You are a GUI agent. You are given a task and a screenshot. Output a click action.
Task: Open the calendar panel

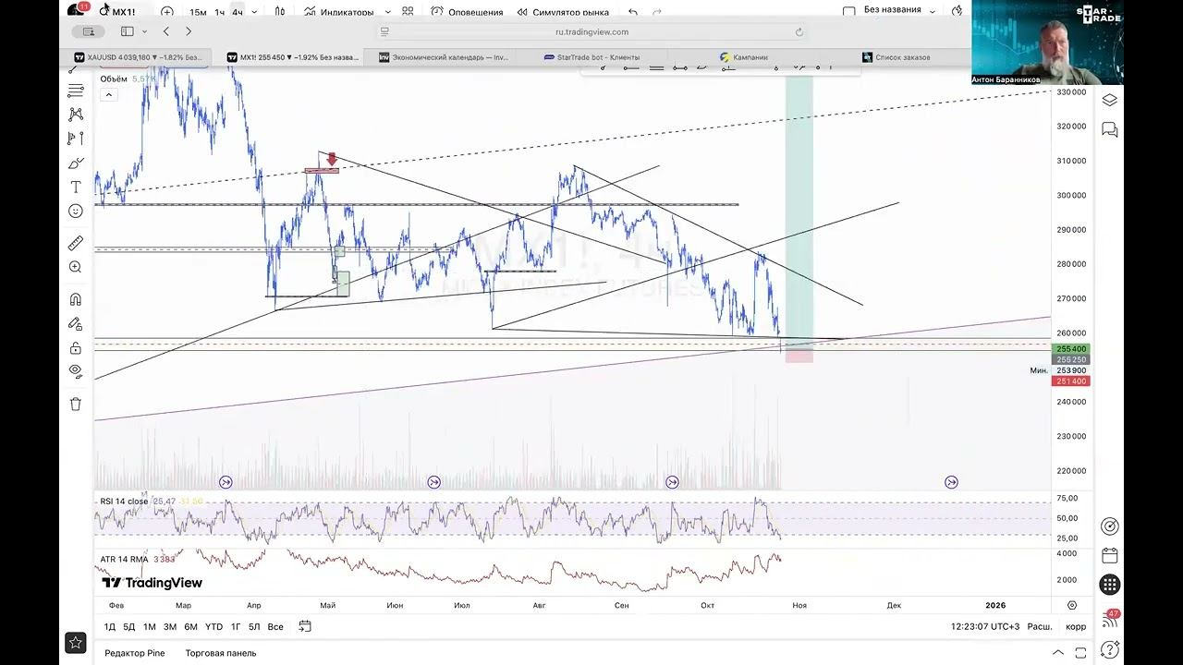[1110, 555]
